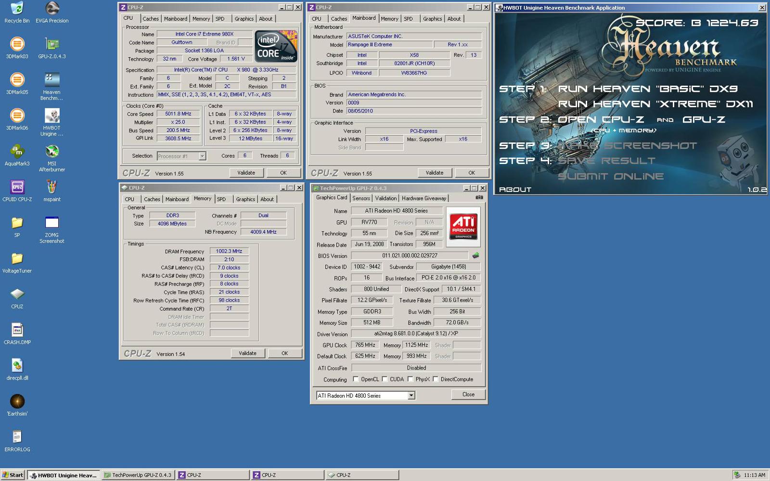
Task: Click the system tray network icon
Action: click(737, 475)
